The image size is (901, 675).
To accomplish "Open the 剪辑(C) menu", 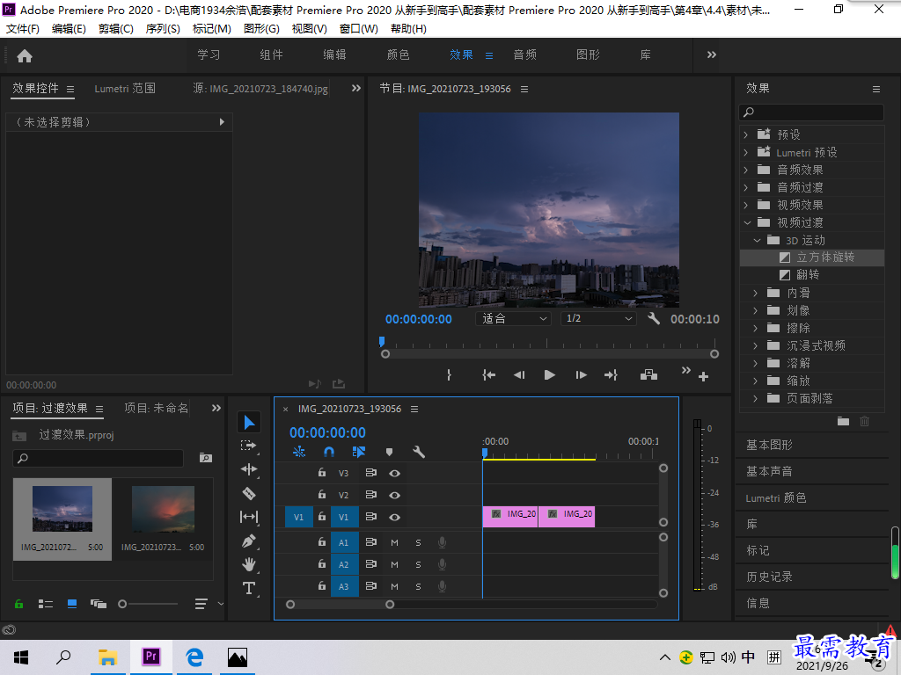I will [x=115, y=29].
